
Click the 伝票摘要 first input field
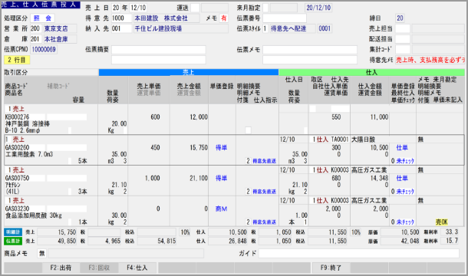pos(159,50)
